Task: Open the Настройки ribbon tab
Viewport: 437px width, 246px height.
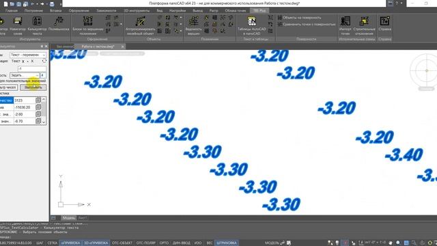Action: 178,11
